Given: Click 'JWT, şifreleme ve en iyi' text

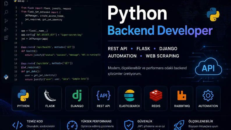Looking at the screenshot, I should [x=151, y=126].
